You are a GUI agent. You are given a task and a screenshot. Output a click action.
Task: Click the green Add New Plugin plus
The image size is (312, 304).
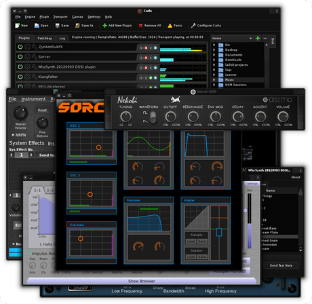coord(104,26)
